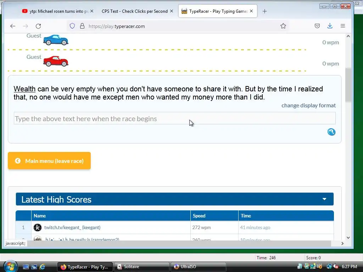Minimize the Firefox window
The width and height of the screenshot is (363, 272).
pos(324,6)
